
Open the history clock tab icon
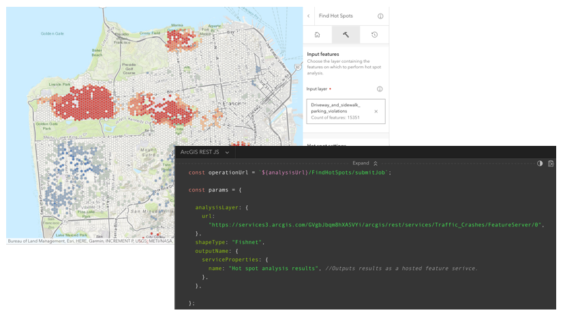pos(374,35)
